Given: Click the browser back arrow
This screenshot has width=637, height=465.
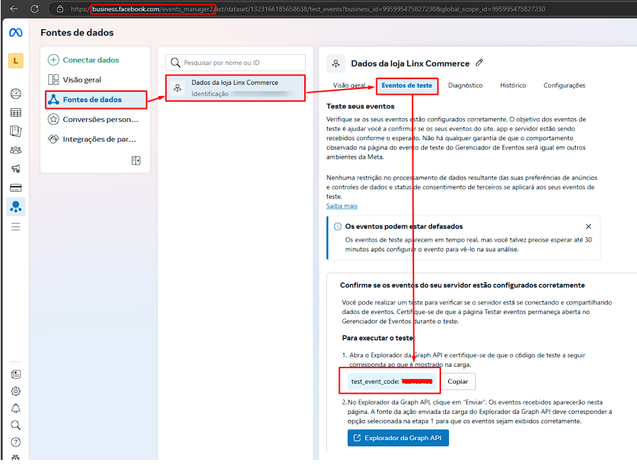Looking at the screenshot, I should click(x=14, y=9).
